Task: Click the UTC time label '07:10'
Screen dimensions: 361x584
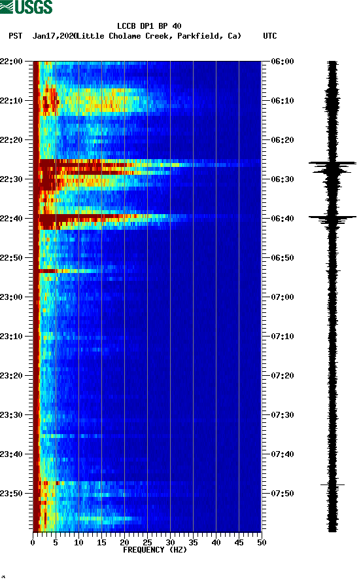Action: coord(283,337)
